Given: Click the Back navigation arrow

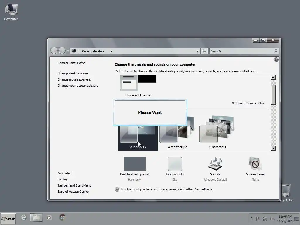Looking at the screenshot, I should click(54, 51).
